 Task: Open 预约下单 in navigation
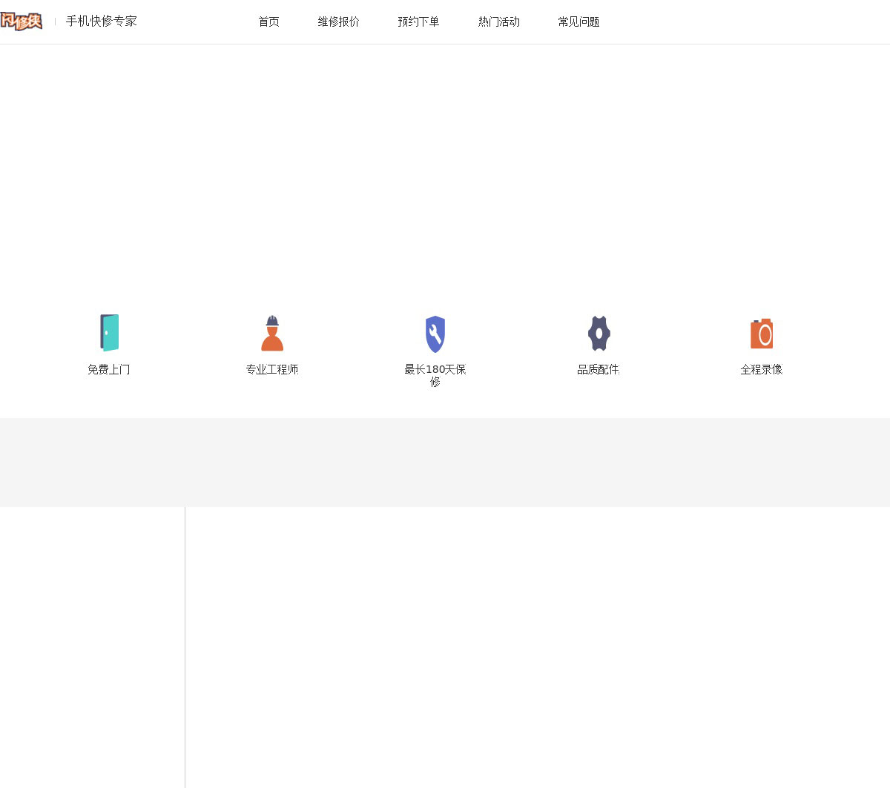point(418,22)
